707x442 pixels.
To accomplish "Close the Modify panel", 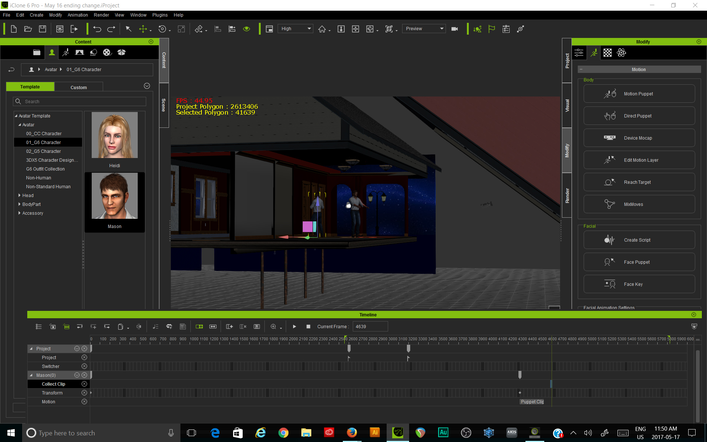I will (x=699, y=42).
